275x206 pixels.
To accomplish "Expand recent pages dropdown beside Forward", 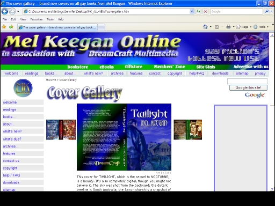I will tap(18, 12).
